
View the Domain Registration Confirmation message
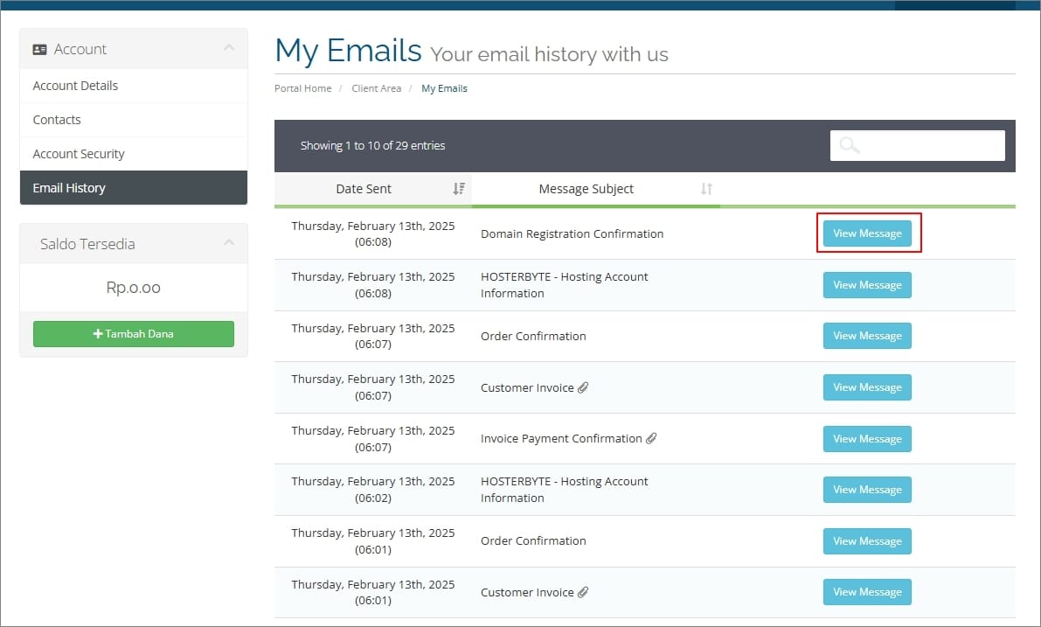[x=867, y=233]
